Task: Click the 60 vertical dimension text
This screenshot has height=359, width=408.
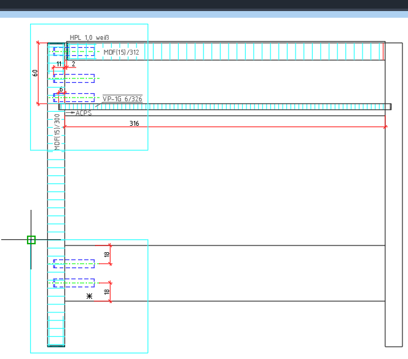Action: tap(36, 72)
